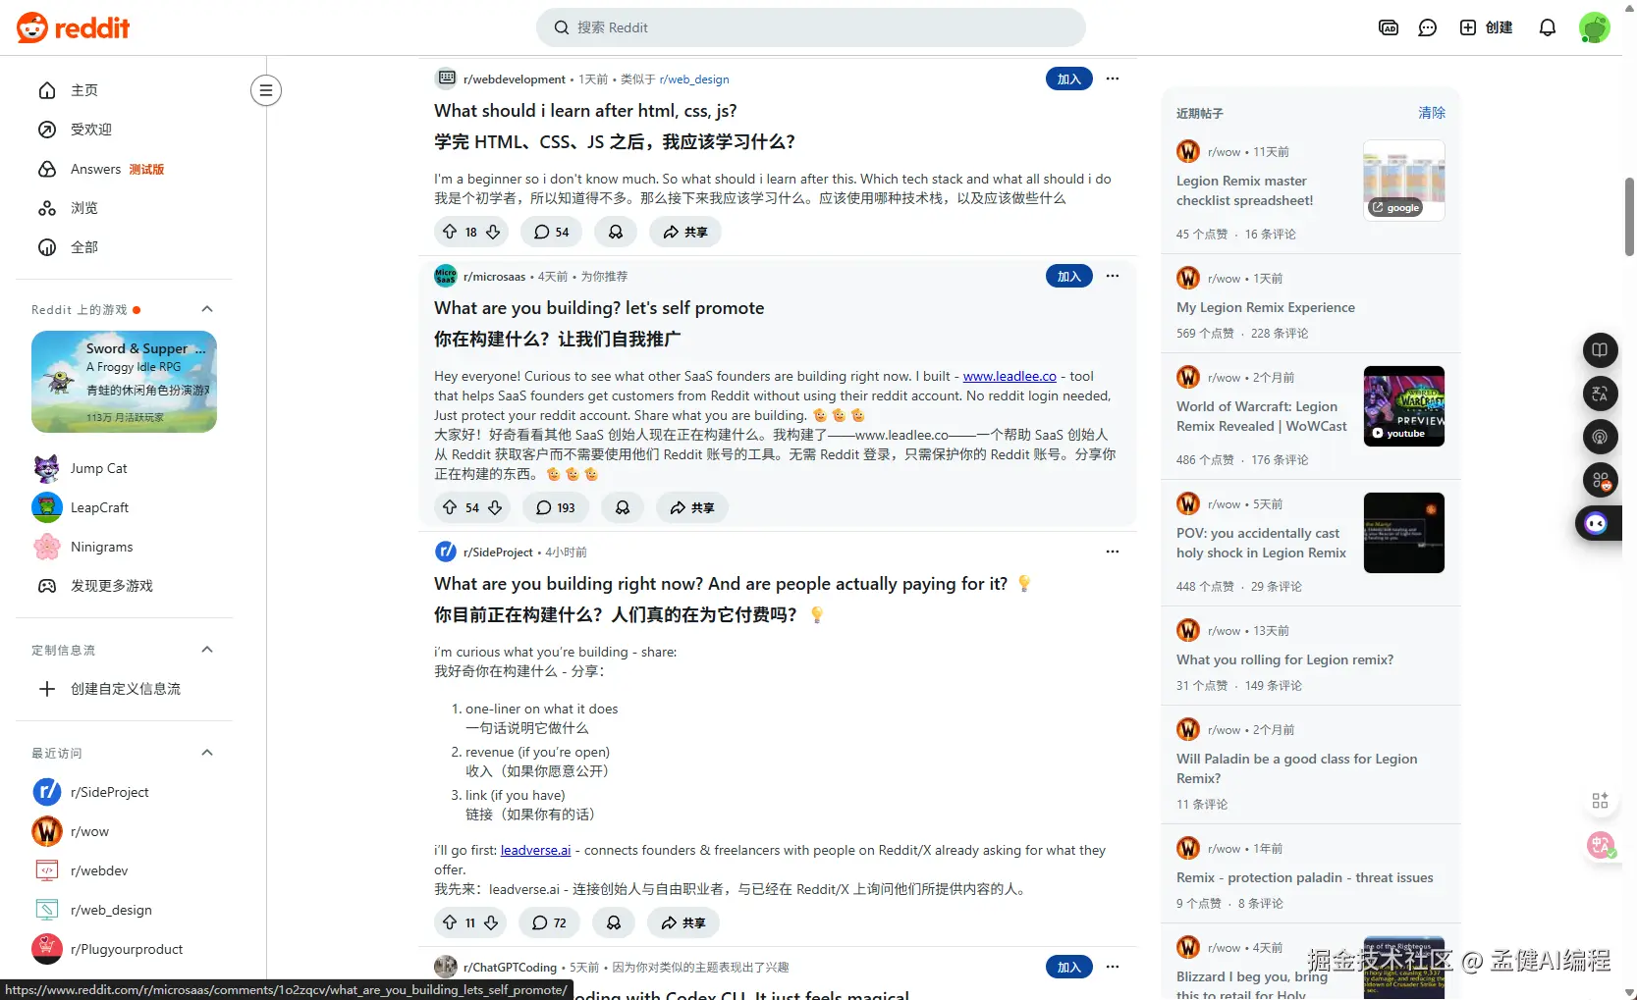Open the notifications bell

pyautogui.click(x=1548, y=27)
